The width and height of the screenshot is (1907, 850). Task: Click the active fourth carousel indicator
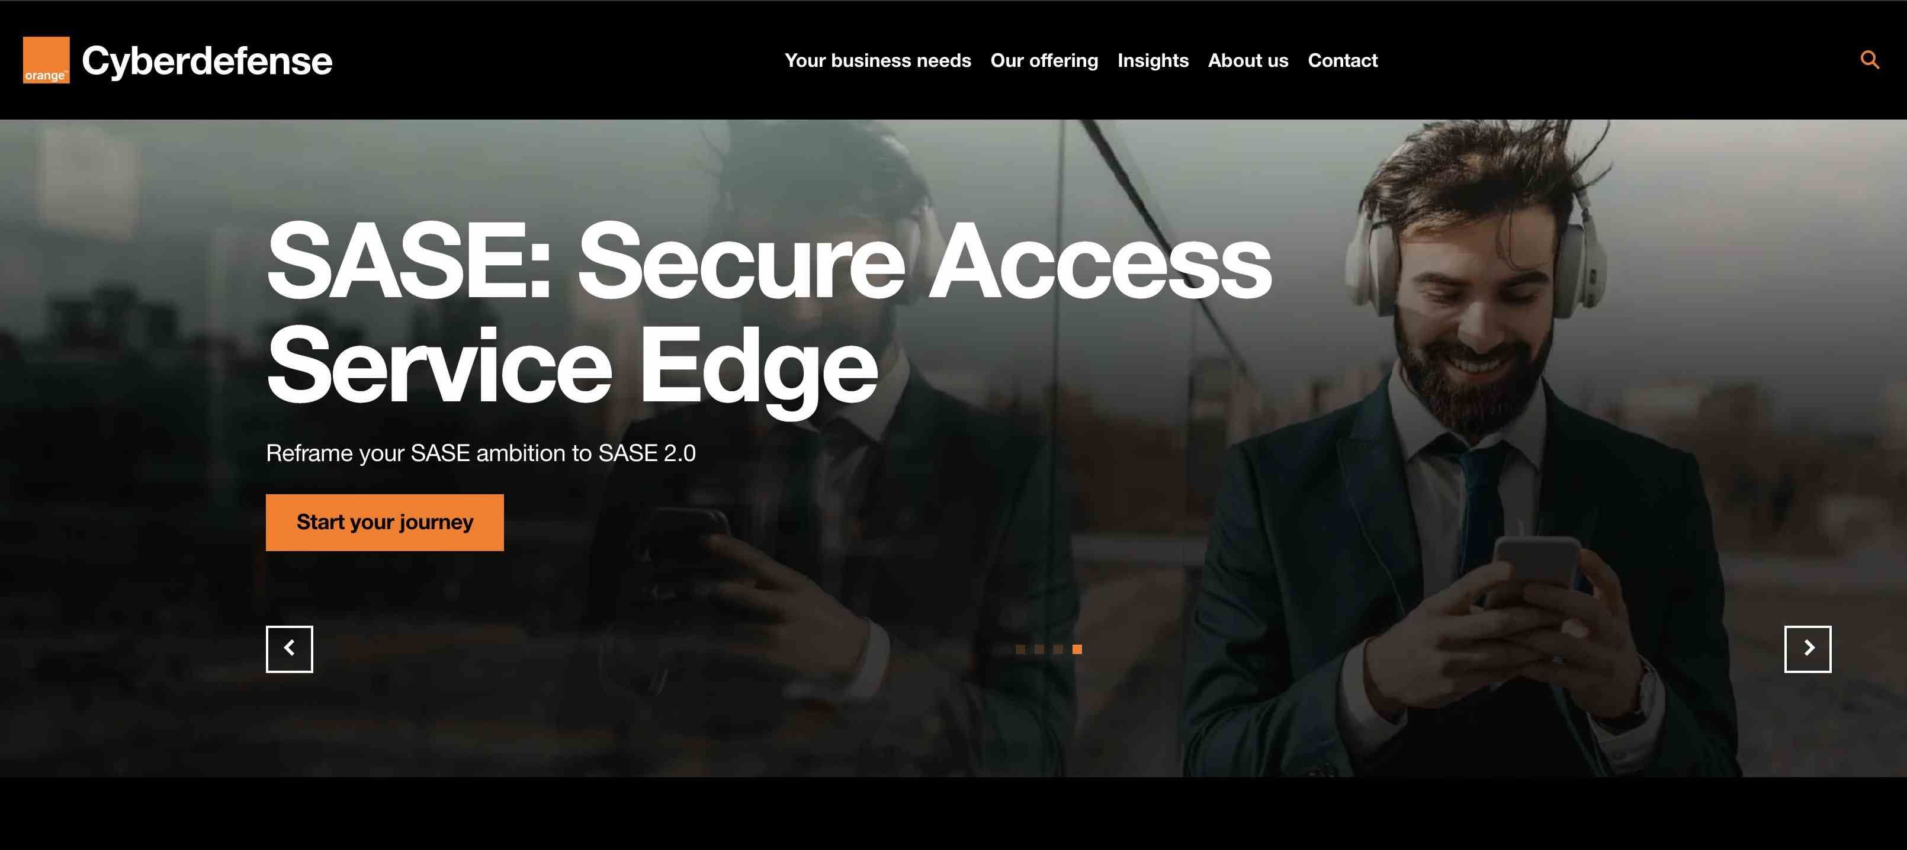tap(1077, 649)
